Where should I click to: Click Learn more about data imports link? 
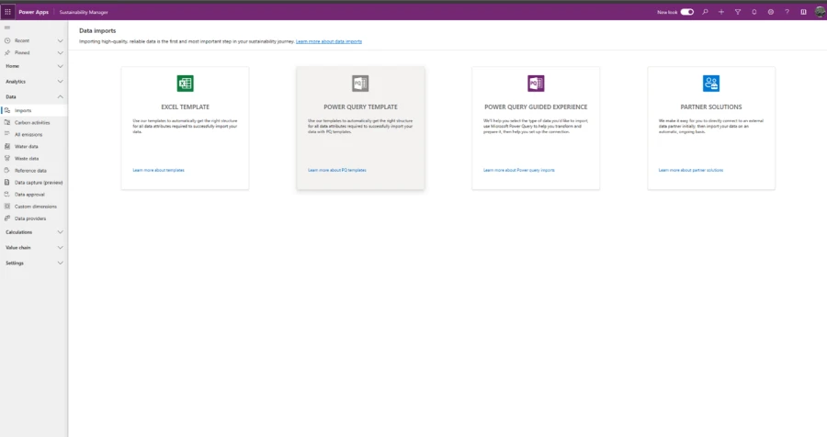(x=322, y=42)
